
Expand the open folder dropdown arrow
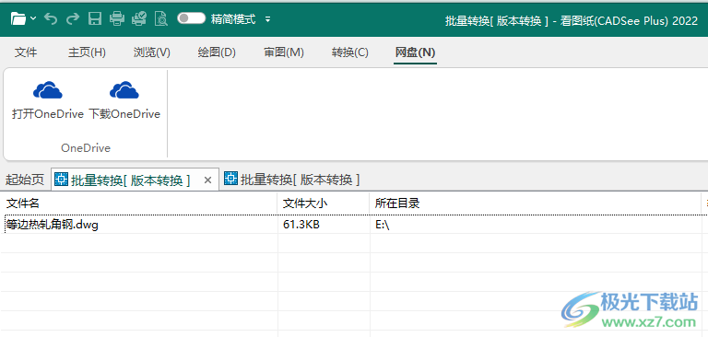tap(33, 19)
